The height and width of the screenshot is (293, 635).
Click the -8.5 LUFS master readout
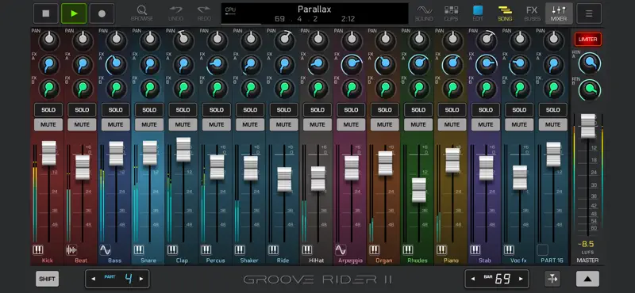(586, 244)
